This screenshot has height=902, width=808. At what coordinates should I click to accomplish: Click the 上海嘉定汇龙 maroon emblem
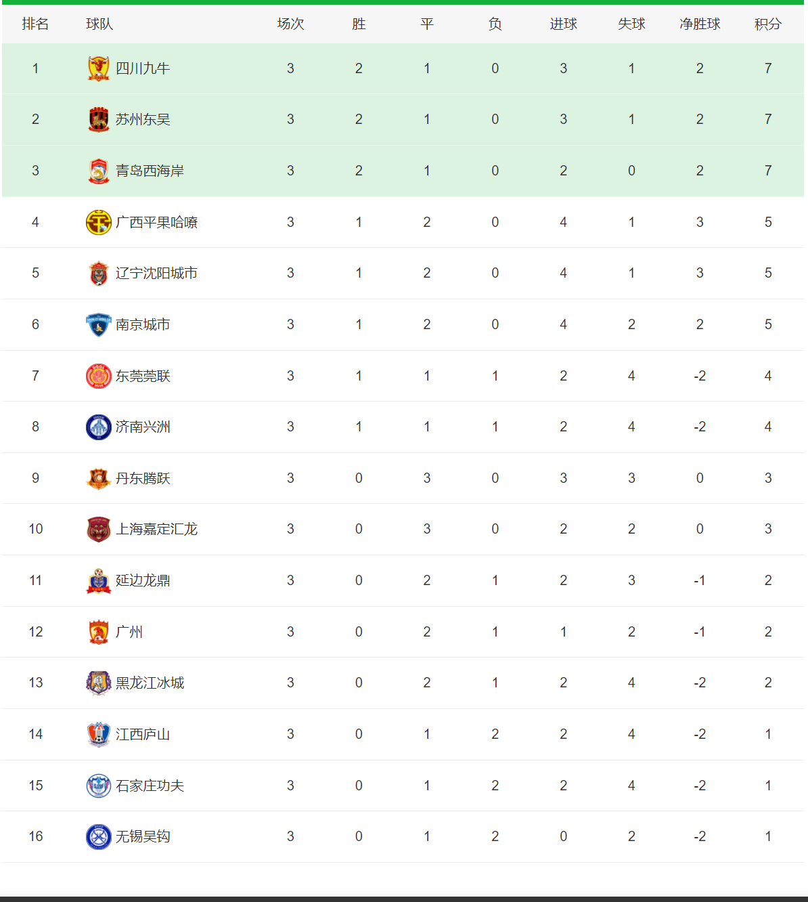[99, 529]
